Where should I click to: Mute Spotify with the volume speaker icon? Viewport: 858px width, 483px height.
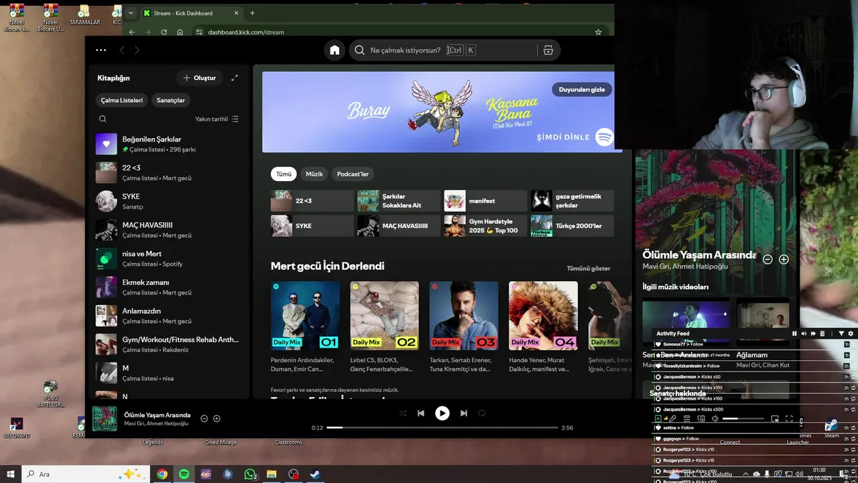715,419
